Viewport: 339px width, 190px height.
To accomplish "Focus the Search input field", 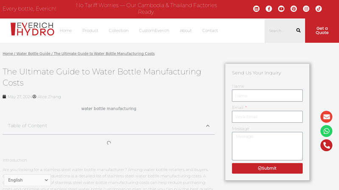I will [x=280, y=30].
